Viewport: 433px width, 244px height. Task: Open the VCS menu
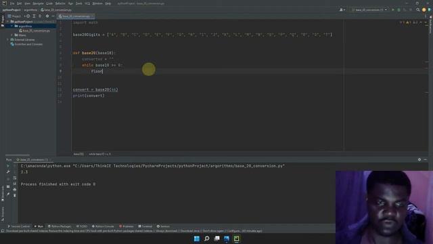[x=87, y=3]
